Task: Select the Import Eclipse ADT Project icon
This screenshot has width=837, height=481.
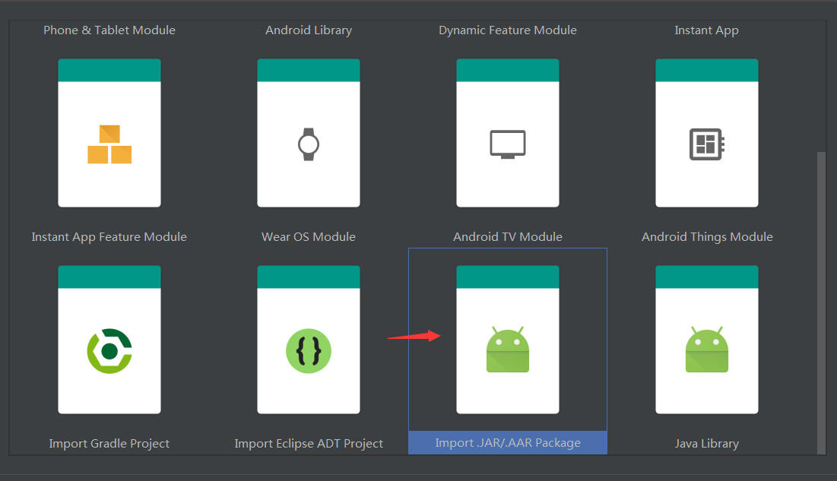Action: coord(309,351)
